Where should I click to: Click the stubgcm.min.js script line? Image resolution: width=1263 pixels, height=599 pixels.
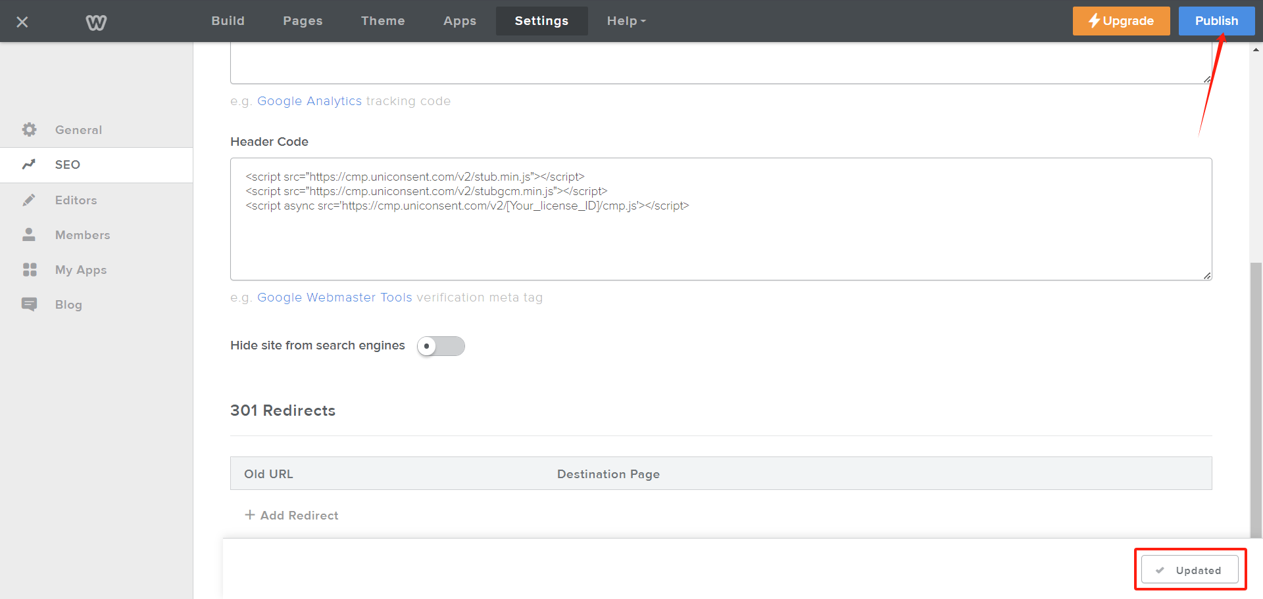pos(426,191)
